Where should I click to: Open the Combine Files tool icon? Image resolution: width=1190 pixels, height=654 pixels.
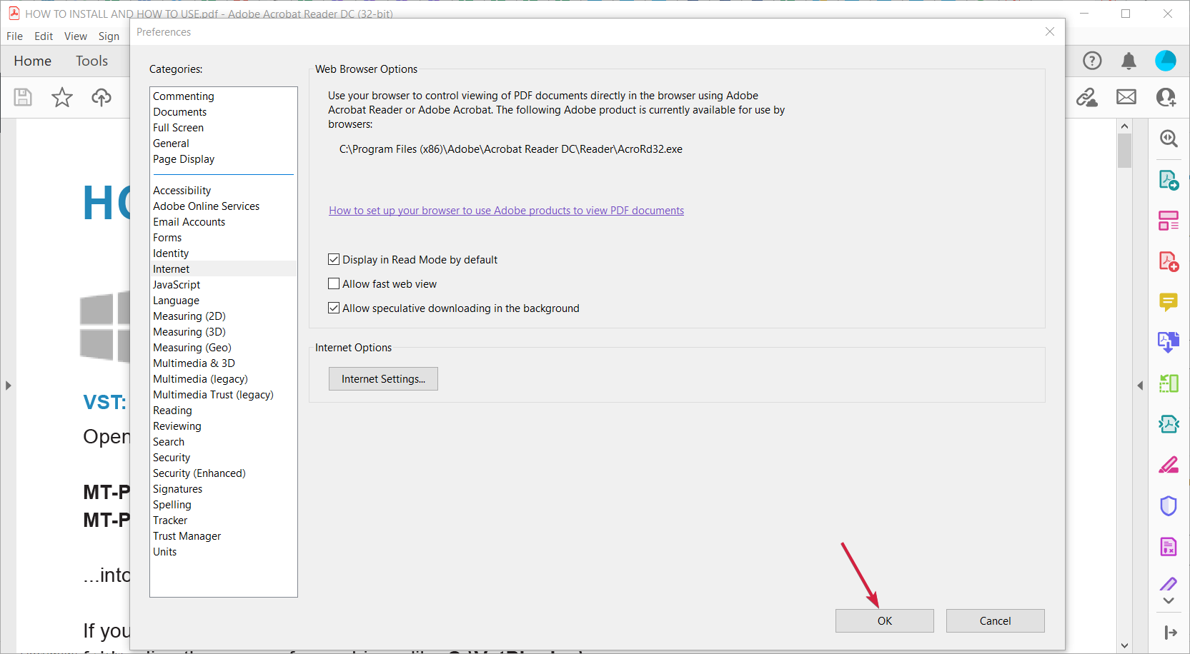tap(1169, 343)
